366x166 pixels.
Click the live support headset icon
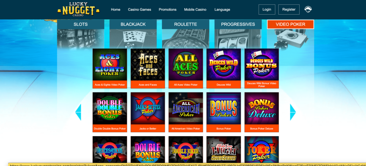308,9
